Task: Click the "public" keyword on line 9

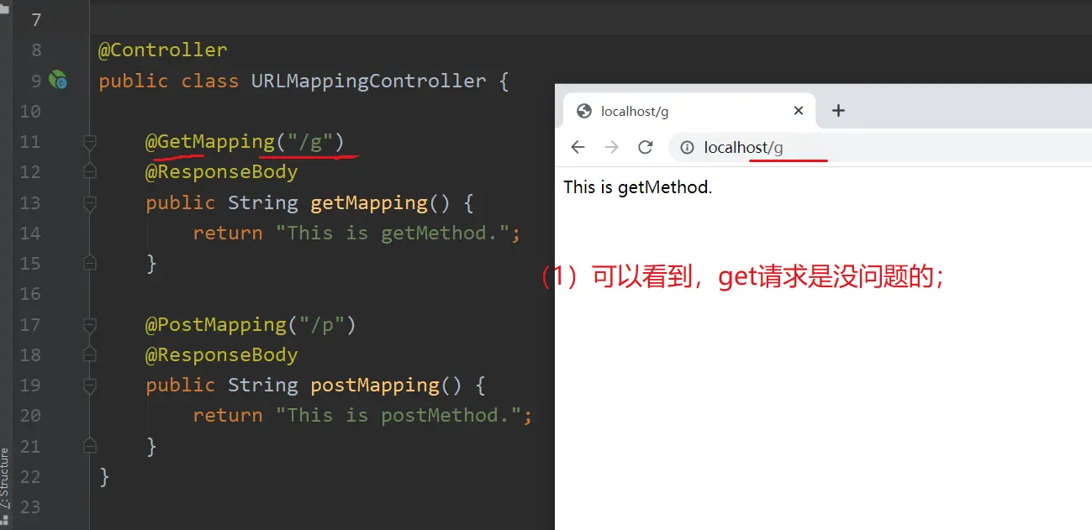Action: 134,81
